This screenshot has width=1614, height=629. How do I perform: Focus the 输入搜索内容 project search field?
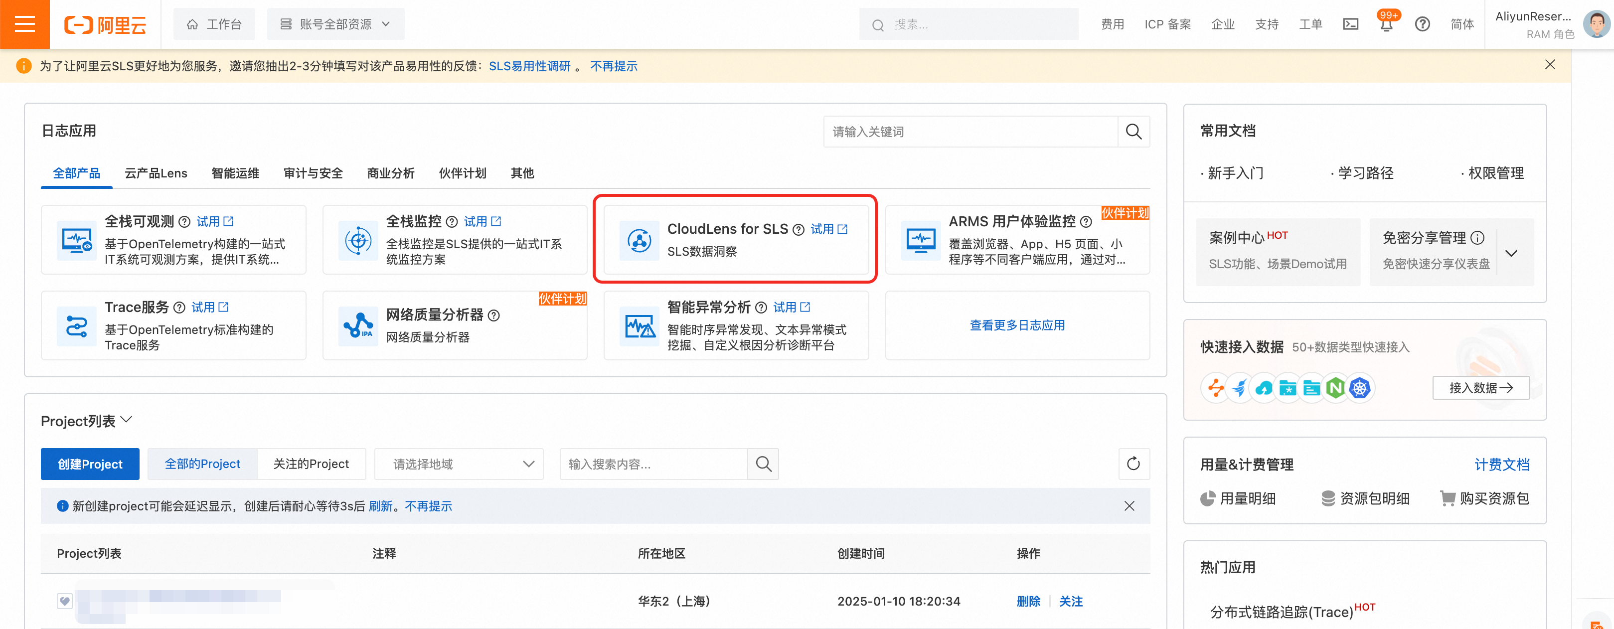click(x=653, y=464)
